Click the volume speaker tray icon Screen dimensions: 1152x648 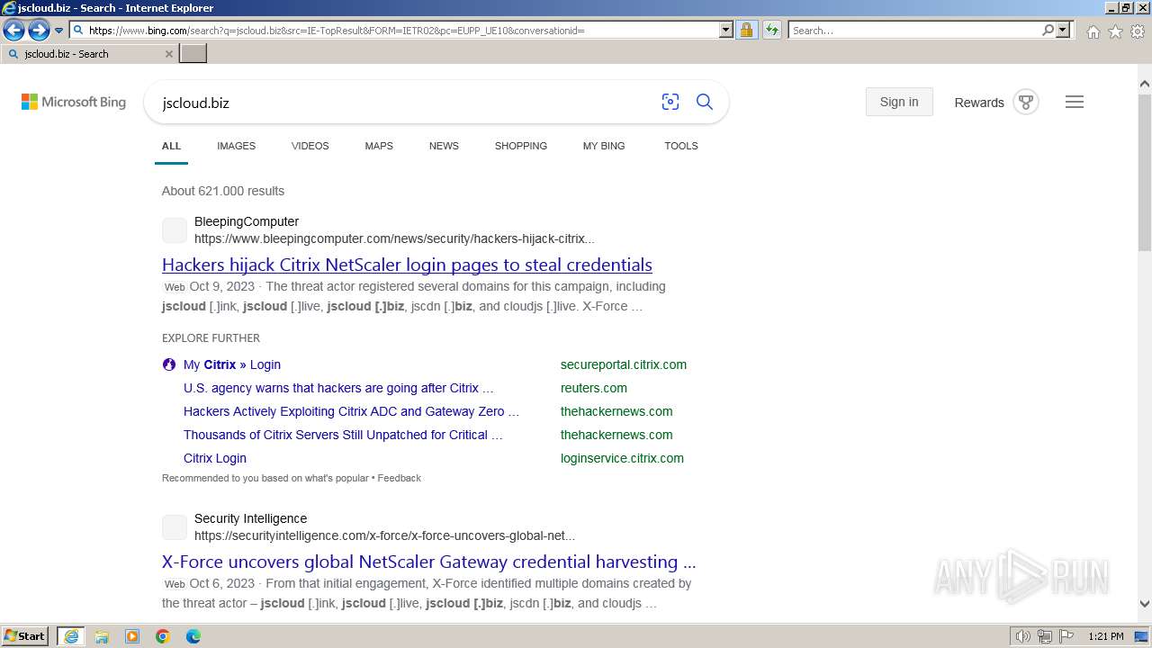click(1023, 636)
